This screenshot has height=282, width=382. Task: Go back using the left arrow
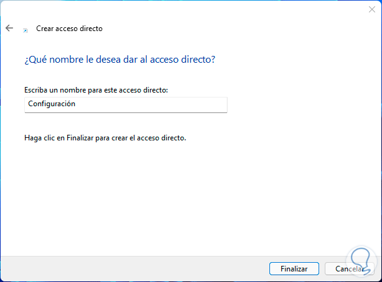(9, 29)
